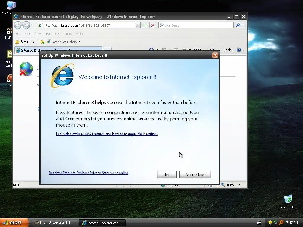Open the Tools menu in menu bar
This screenshot has width=303, height=227.
[68, 34]
